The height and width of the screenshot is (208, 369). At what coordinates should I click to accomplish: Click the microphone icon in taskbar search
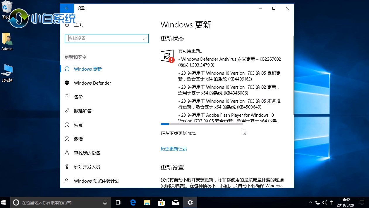pos(105,202)
